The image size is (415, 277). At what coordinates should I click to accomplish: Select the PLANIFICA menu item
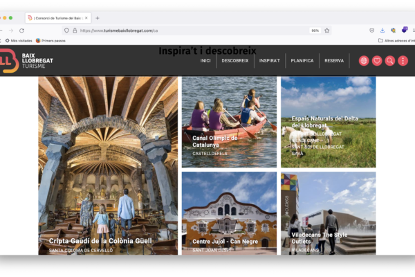(302, 61)
